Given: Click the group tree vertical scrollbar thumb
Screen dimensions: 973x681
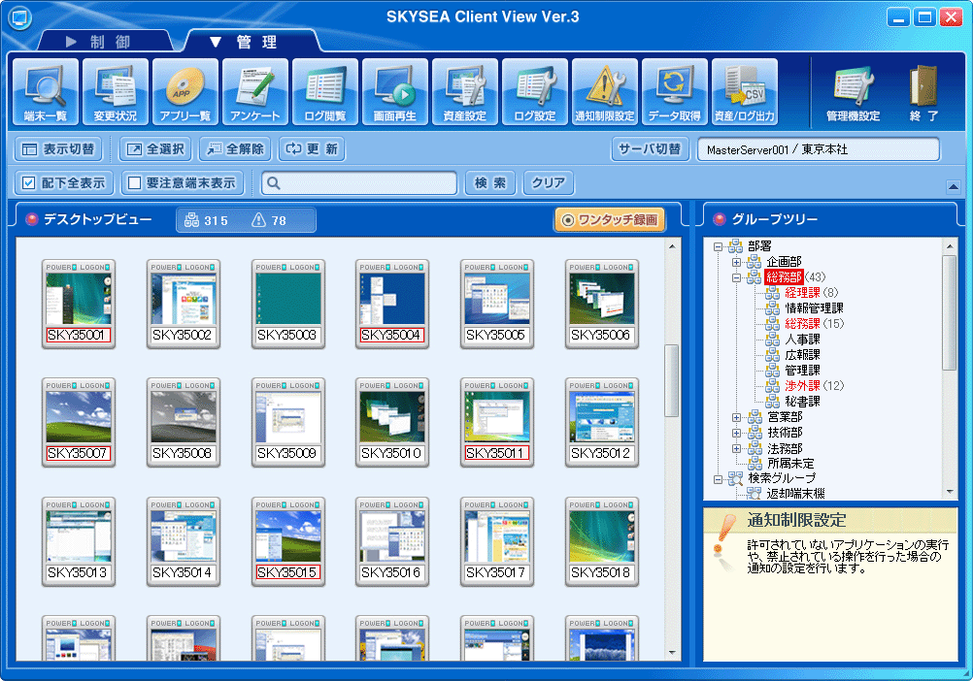Looking at the screenshot, I should pos(950,312).
